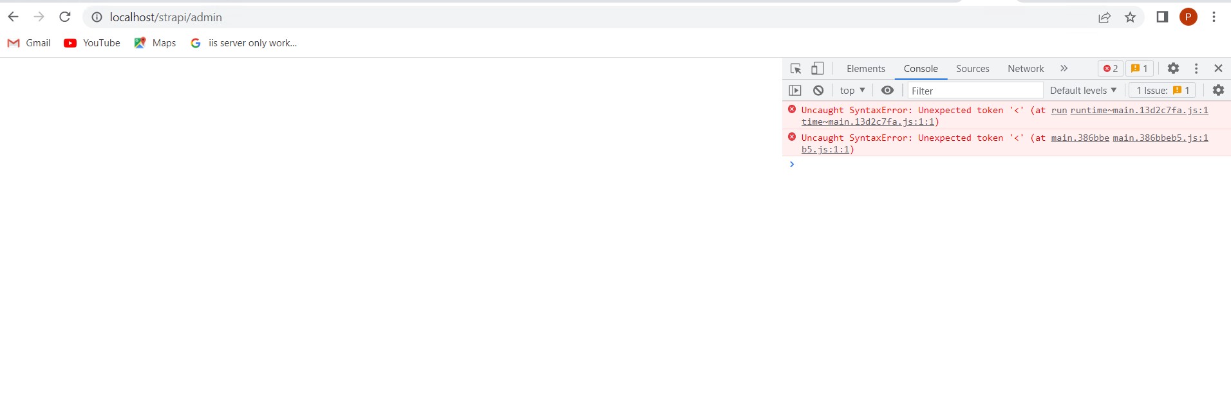Bookmark this page with star icon
Image resolution: width=1231 pixels, height=416 pixels.
click(x=1130, y=17)
